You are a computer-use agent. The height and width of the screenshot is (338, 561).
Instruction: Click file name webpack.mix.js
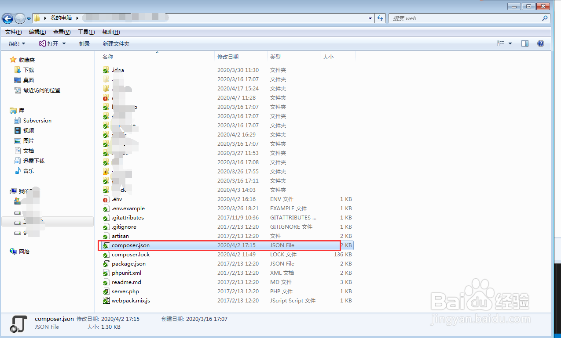(x=131, y=301)
